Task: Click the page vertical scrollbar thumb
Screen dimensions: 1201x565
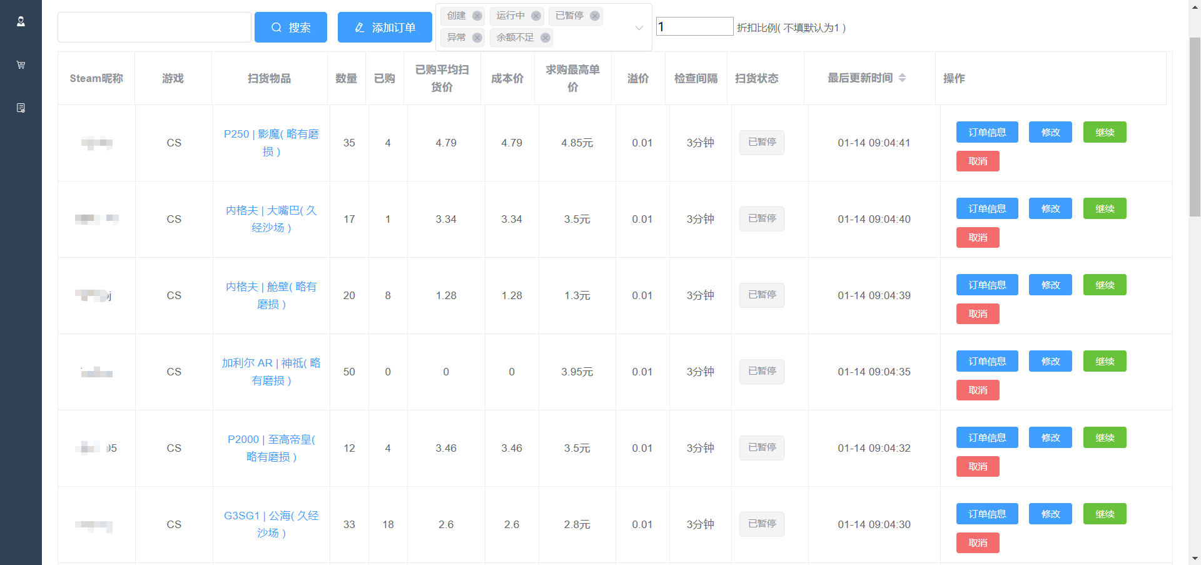Action: pos(1195,126)
